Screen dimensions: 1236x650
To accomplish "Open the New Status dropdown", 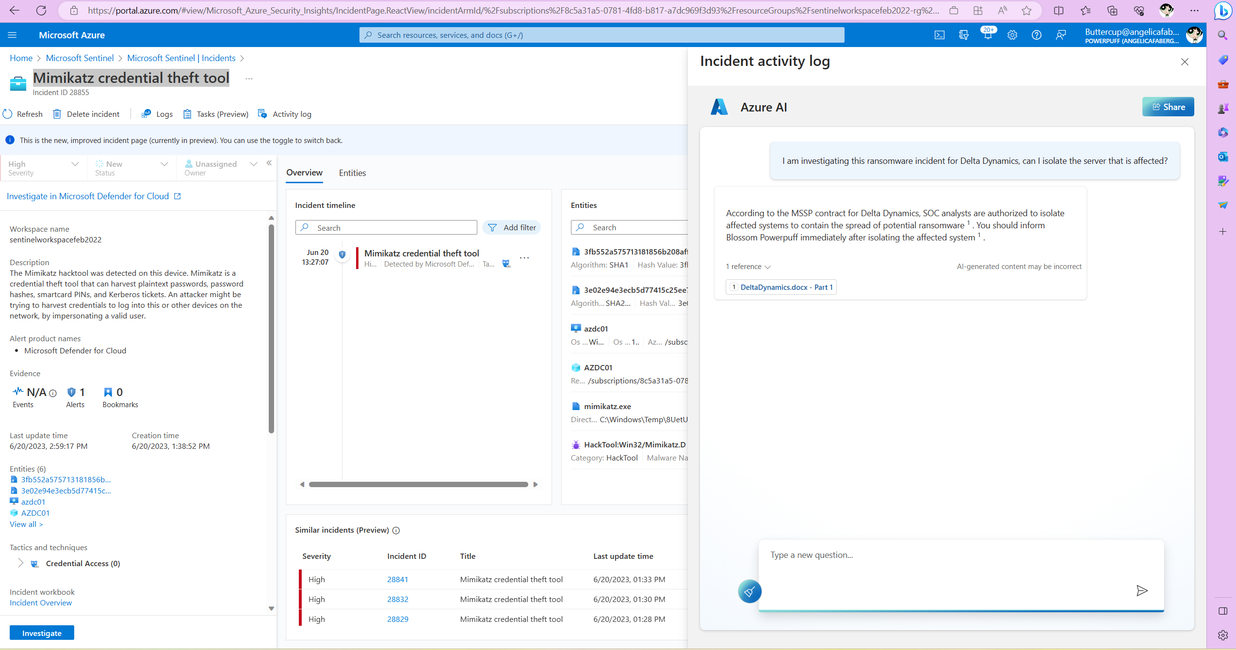I will [x=164, y=164].
